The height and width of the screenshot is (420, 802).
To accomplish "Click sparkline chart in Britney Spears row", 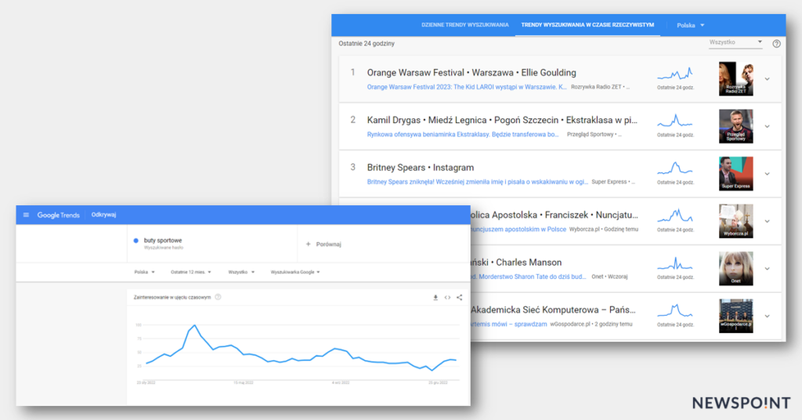I will point(675,168).
